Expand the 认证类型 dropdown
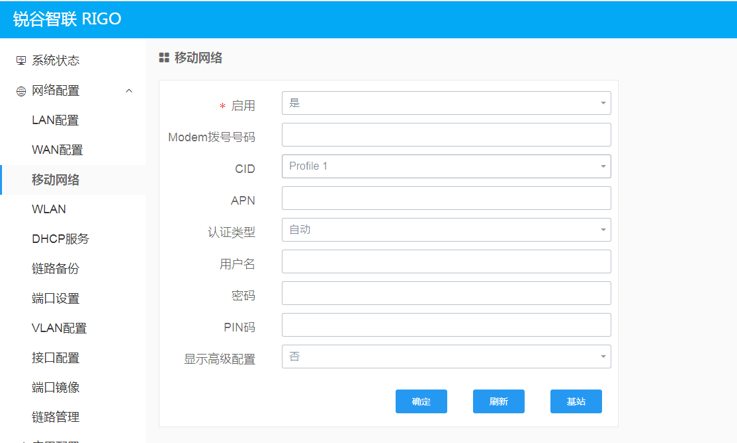This screenshot has height=443, width=737. pos(446,230)
